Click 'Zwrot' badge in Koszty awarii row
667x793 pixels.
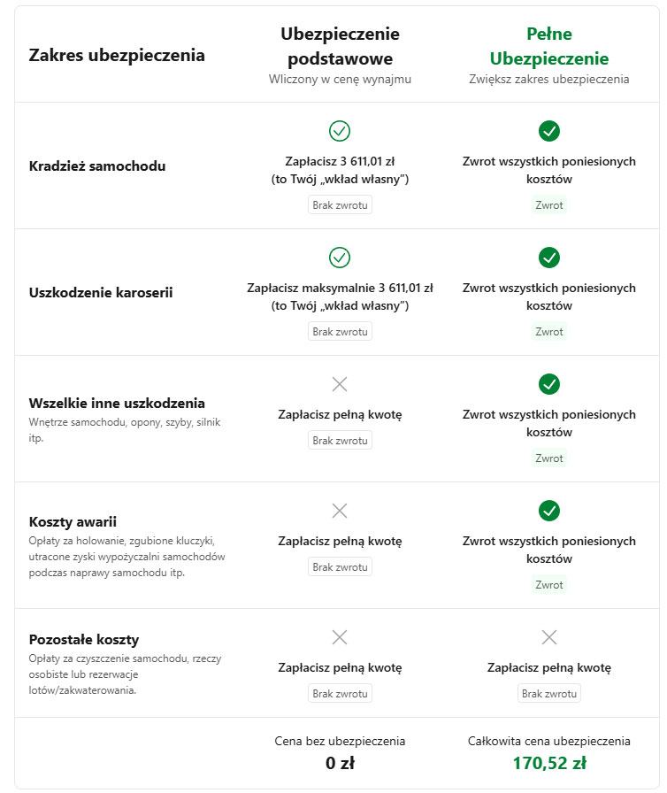(548, 584)
